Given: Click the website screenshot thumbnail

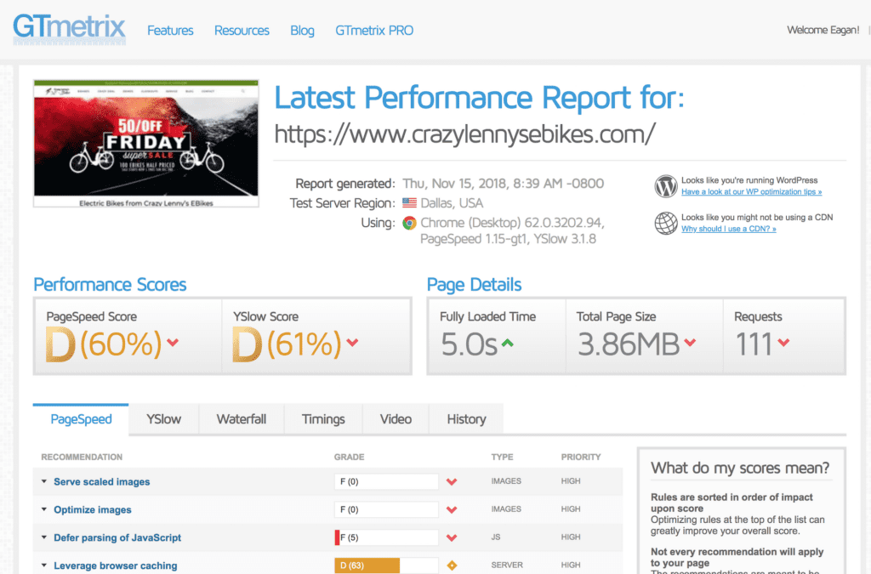Looking at the screenshot, I should pyautogui.click(x=146, y=144).
